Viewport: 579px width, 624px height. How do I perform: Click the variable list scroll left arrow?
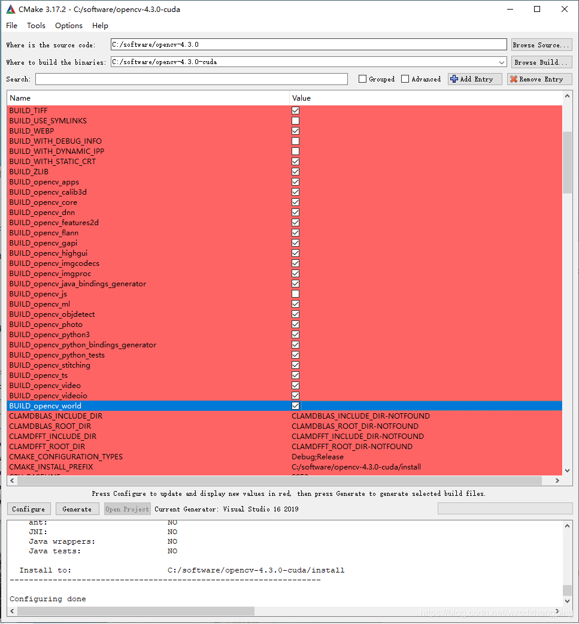pos(13,480)
